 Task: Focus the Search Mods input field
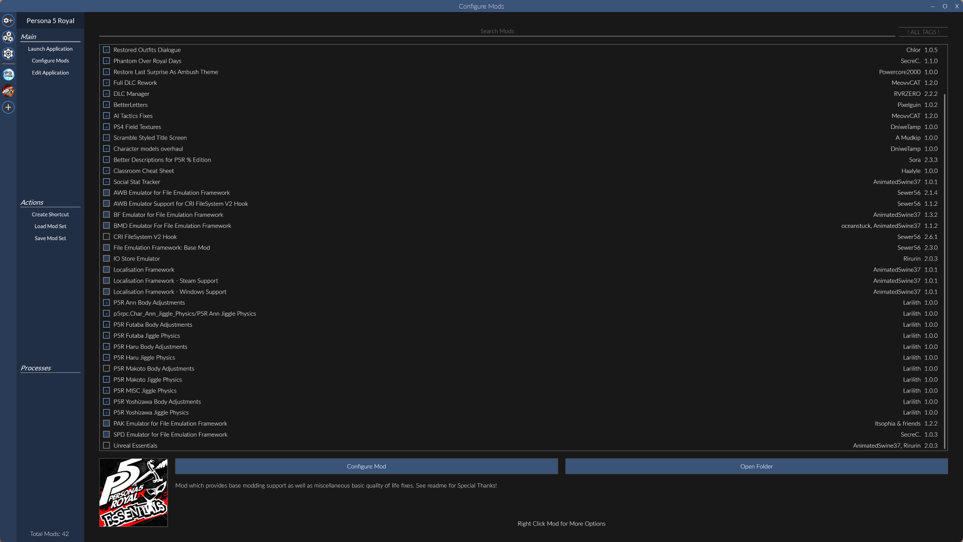tap(497, 31)
